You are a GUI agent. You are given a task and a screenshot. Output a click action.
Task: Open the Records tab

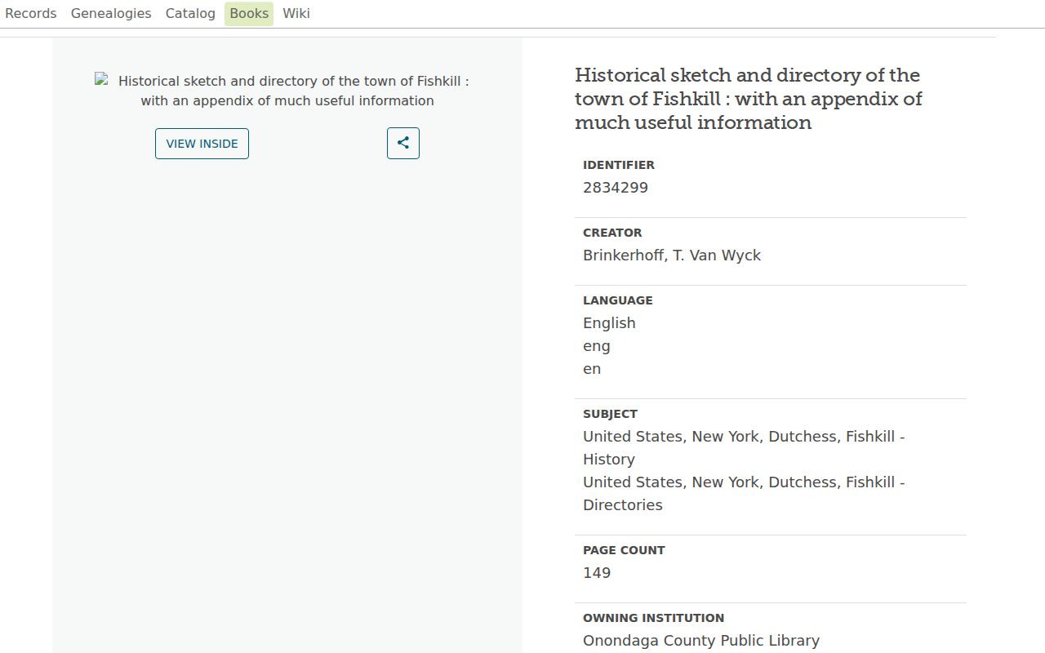(31, 13)
